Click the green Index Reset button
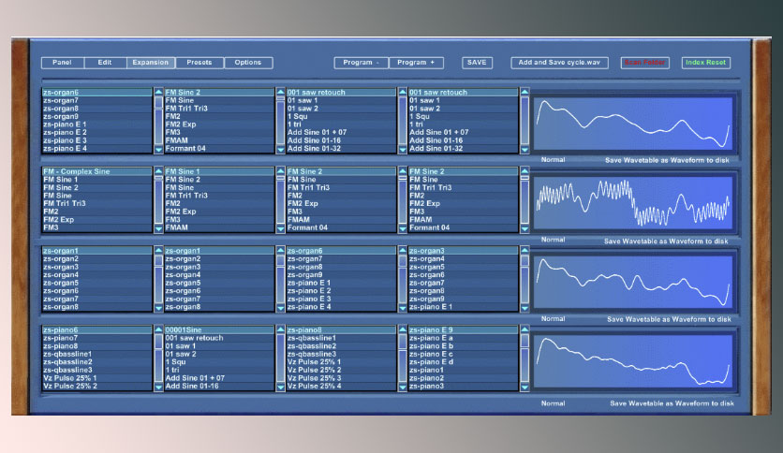The width and height of the screenshot is (783, 453). point(705,63)
